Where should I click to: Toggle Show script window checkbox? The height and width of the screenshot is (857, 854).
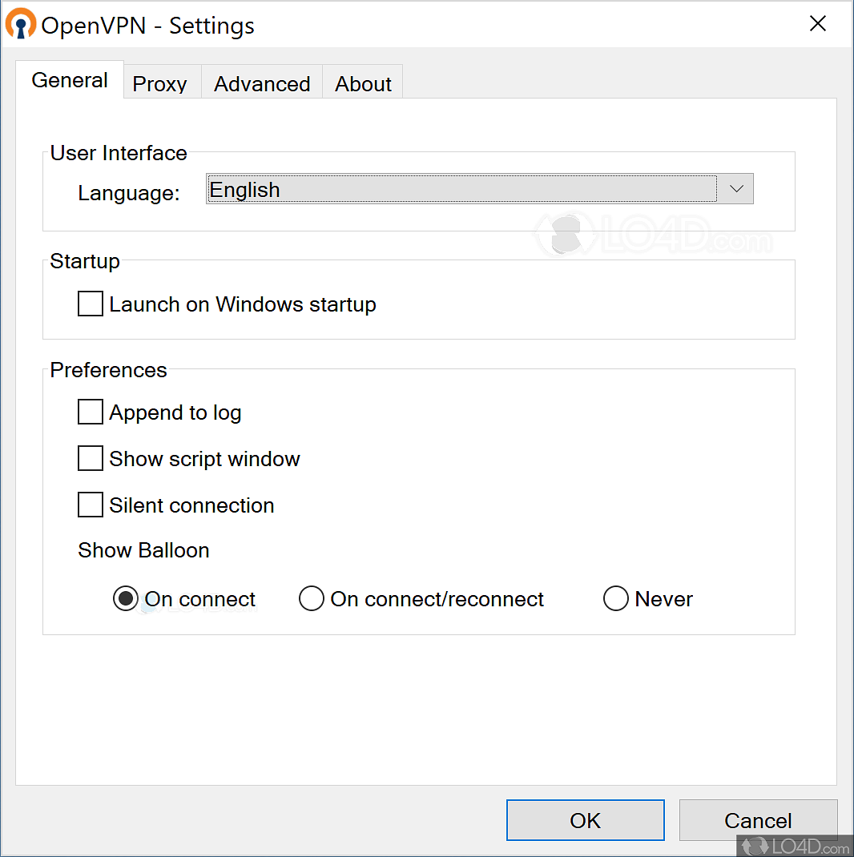pyautogui.click(x=91, y=459)
